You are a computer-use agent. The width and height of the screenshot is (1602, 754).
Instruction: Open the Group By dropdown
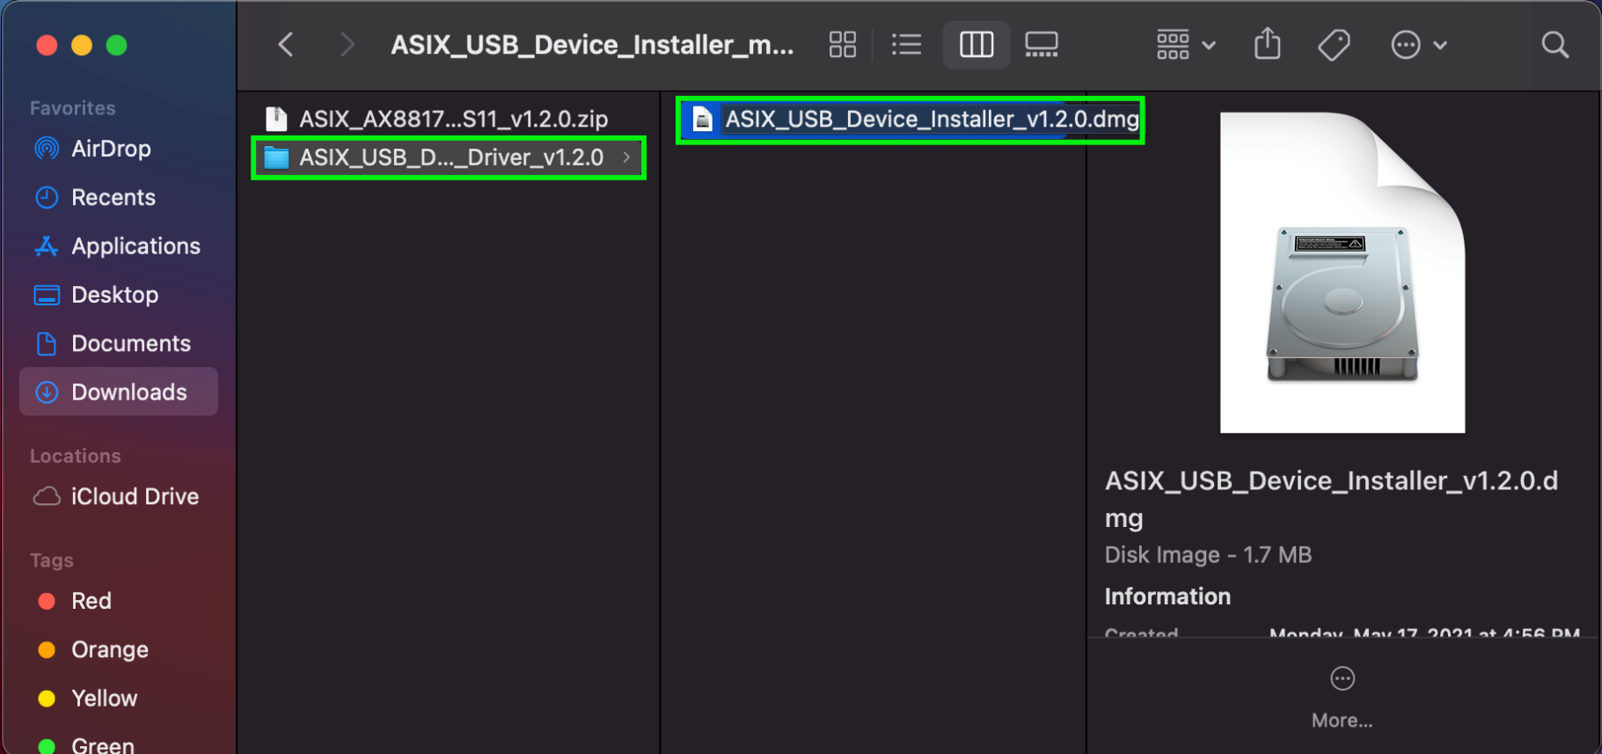(x=1186, y=45)
